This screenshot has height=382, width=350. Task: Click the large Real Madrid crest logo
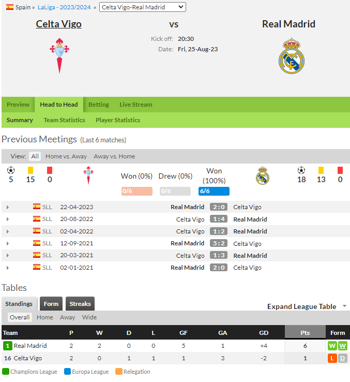[x=292, y=56]
